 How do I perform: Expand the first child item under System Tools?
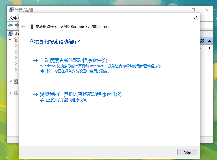[16, 46]
